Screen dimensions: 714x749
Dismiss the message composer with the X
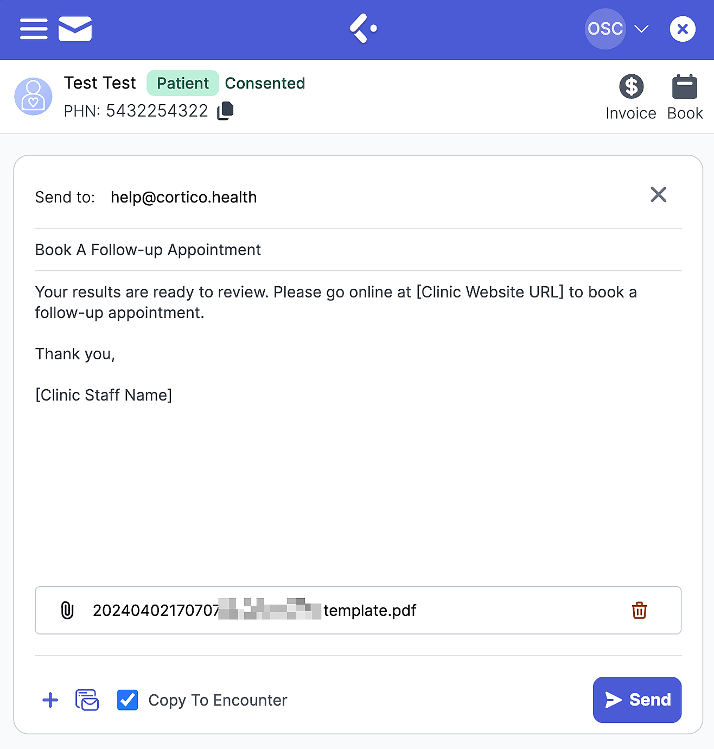tap(658, 194)
